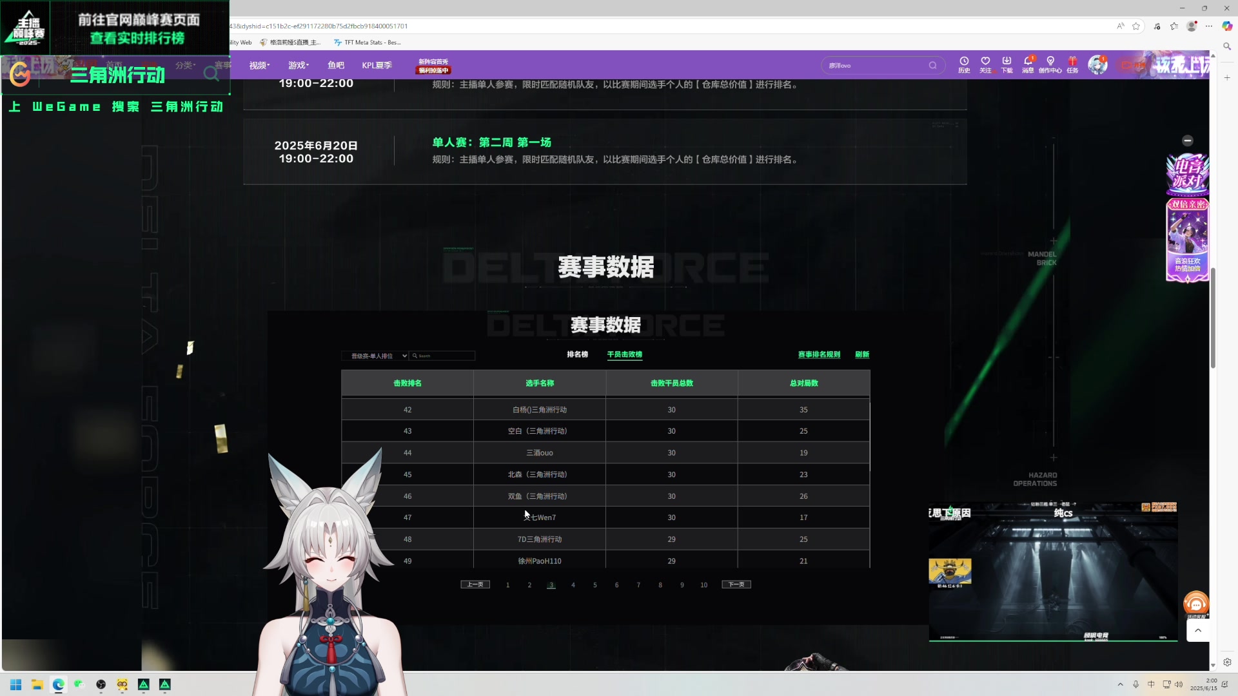Switch the 中 input method indicator
1238x696 pixels.
(x=1151, y=684)
